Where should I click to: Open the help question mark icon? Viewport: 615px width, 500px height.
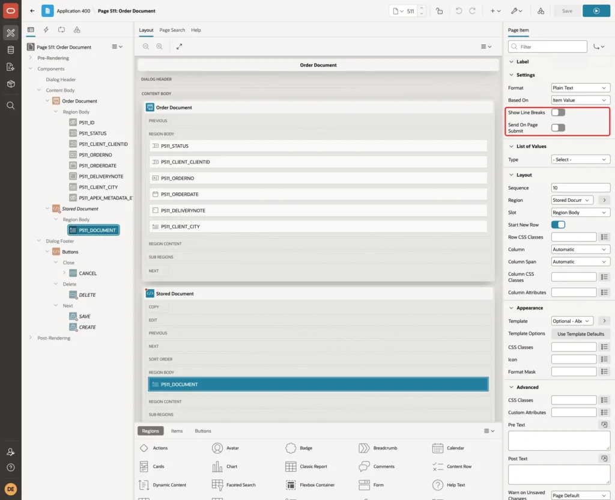tap(11, 468)
